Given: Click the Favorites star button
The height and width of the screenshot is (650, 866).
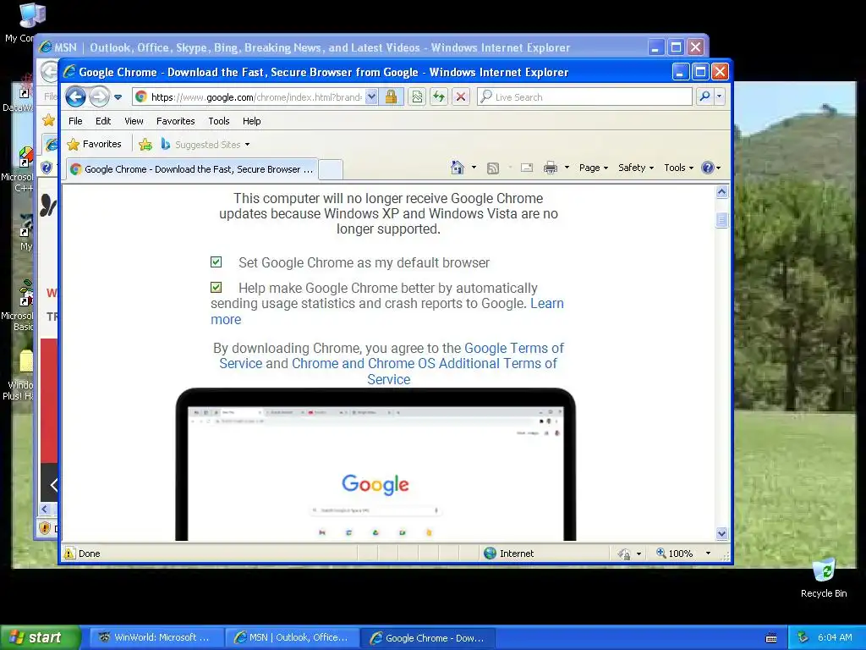Looking at the screenshot, I should (x=94, y=144).
